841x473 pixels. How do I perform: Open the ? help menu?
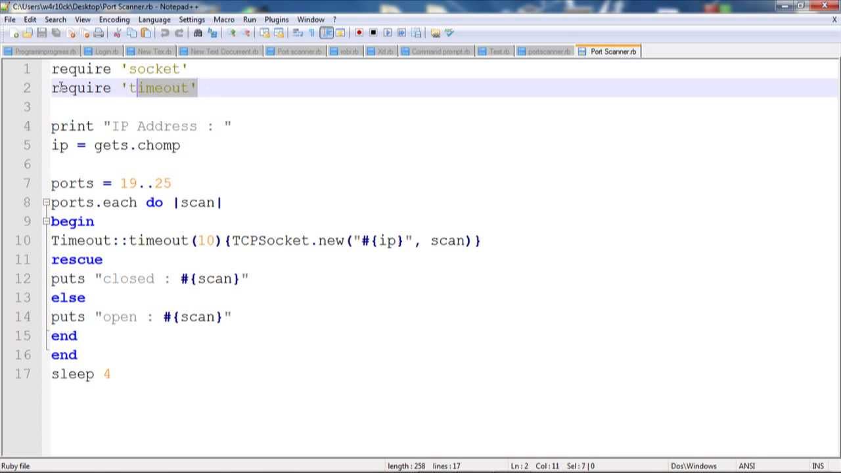[x=334, y=20]
